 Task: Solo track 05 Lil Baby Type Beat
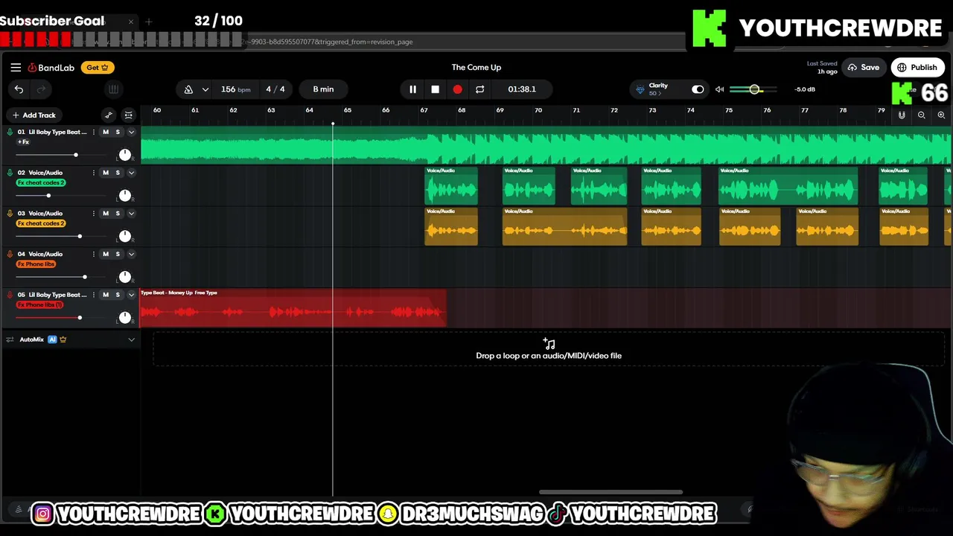click(118, 295)
